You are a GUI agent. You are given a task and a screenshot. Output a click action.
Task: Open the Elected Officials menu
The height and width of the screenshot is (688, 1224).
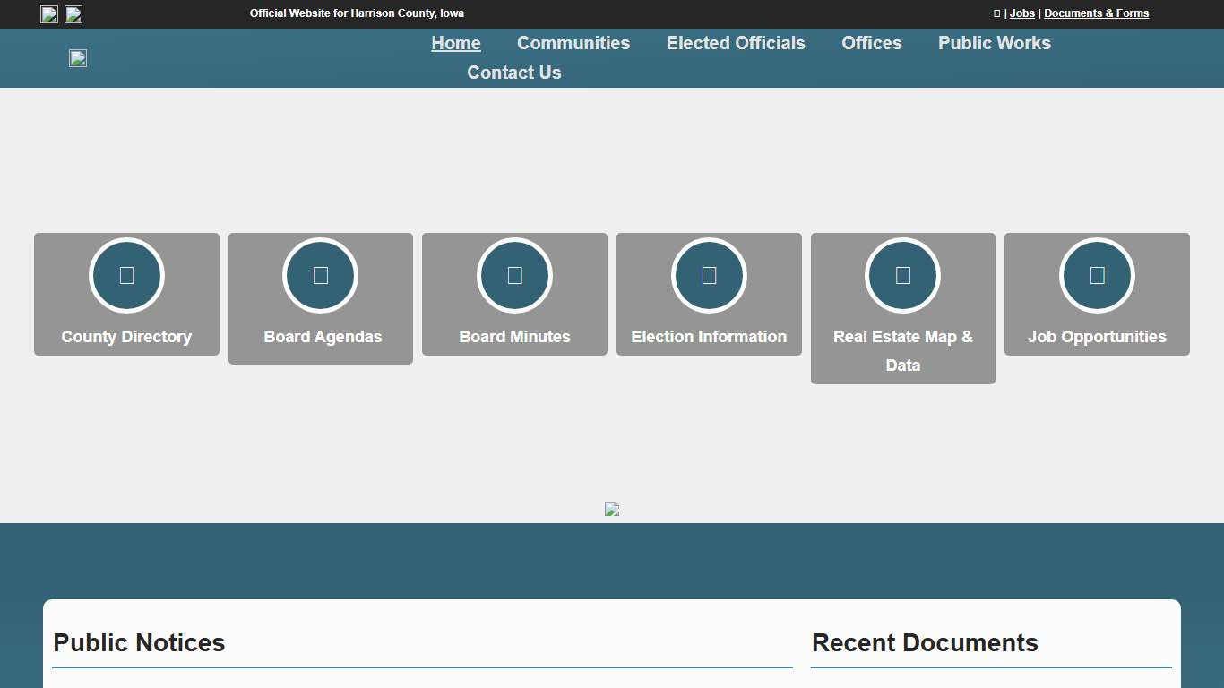[x=736, y=43]
